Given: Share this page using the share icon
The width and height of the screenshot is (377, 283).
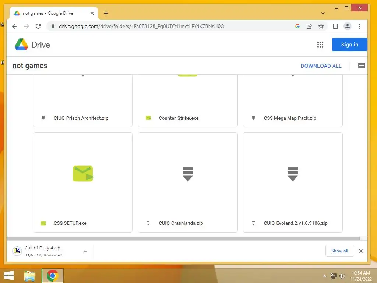Looking at the screenshot, I should pos(309,26).
